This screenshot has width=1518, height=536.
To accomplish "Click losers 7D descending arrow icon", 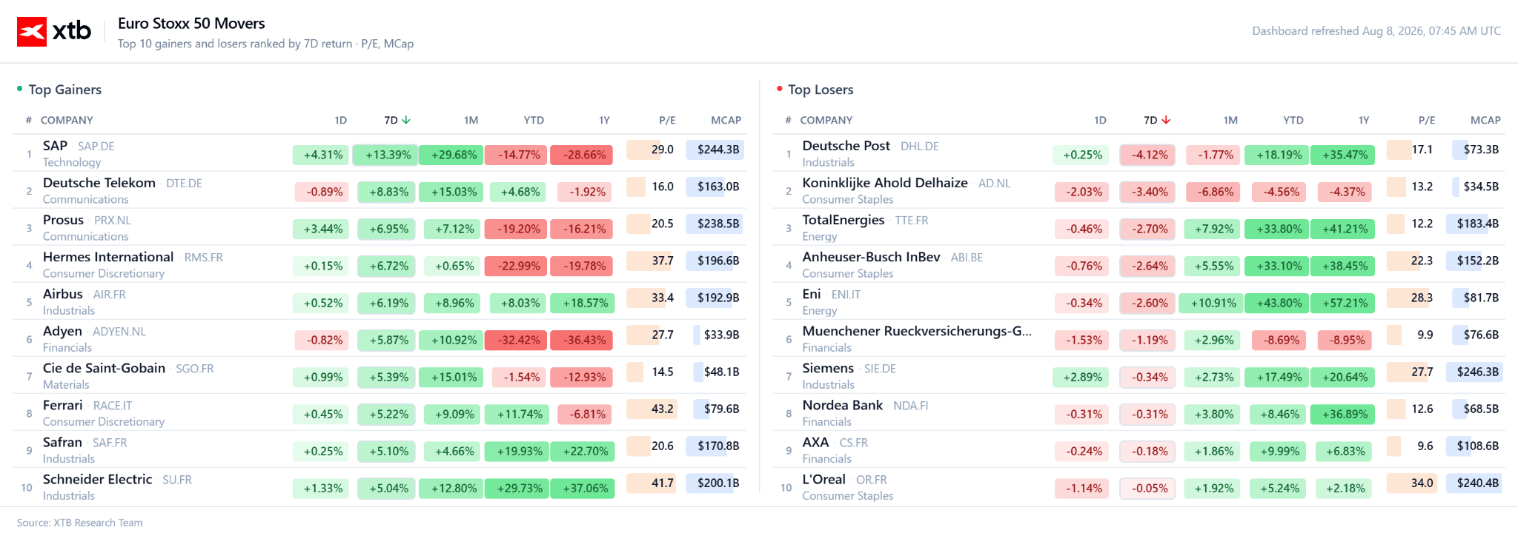I will click(1166, 120).
